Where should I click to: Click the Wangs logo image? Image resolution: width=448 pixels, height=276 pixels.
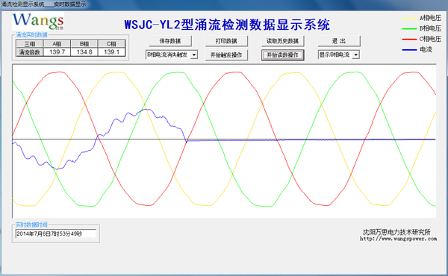pos(38,22)
